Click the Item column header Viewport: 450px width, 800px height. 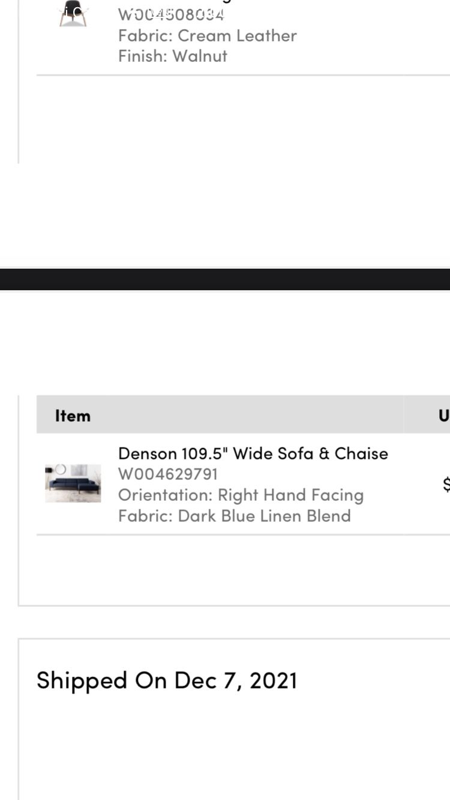pyautogui.click(x=73, y=416)
